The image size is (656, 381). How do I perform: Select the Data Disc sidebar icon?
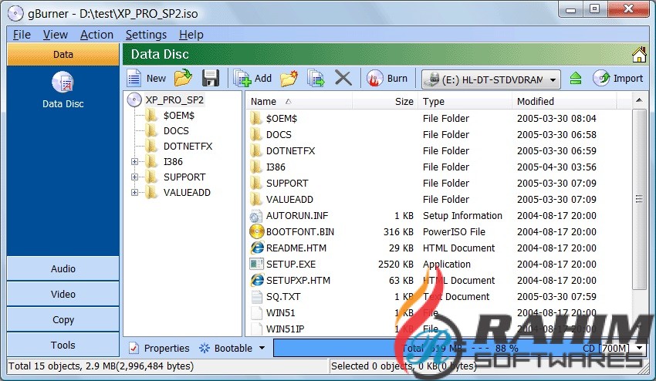[x=63, y=82]
